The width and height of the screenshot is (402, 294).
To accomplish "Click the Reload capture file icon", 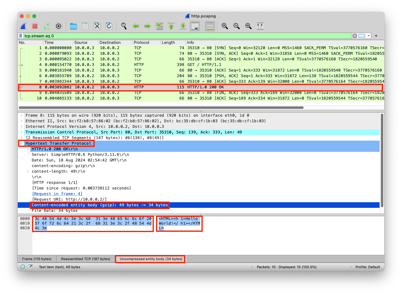I will pyautogui.click(x=109, y=26).
